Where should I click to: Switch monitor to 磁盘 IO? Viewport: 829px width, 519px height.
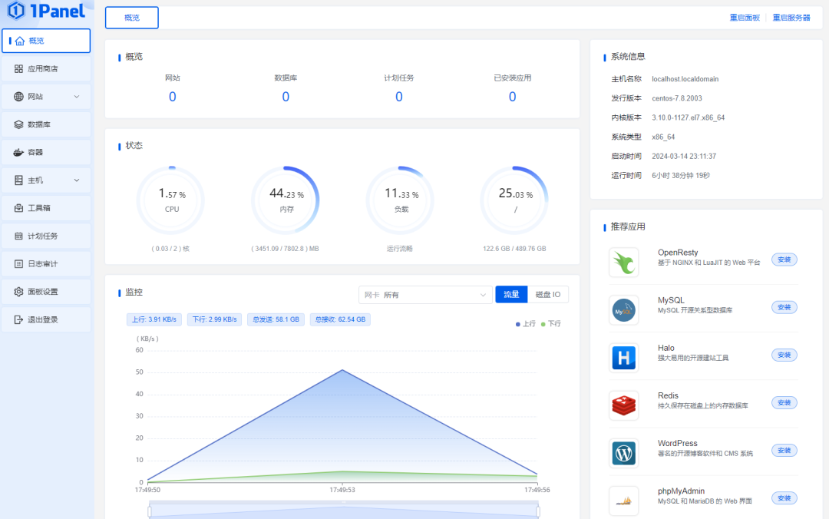[x=548, y=295]
